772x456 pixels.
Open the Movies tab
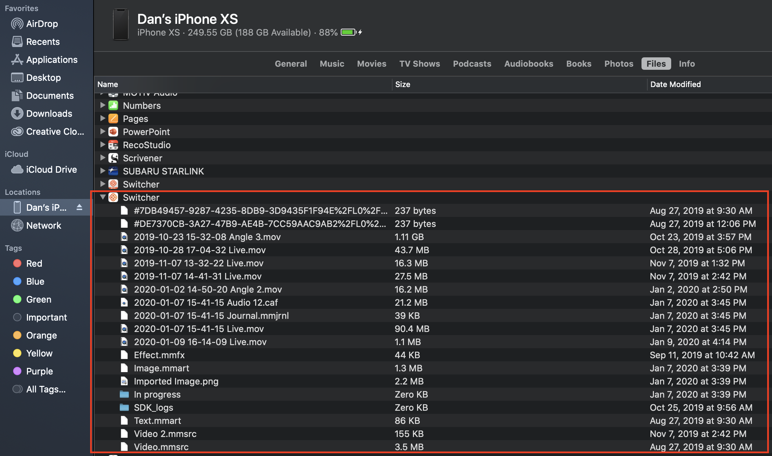tap(371, 64)
